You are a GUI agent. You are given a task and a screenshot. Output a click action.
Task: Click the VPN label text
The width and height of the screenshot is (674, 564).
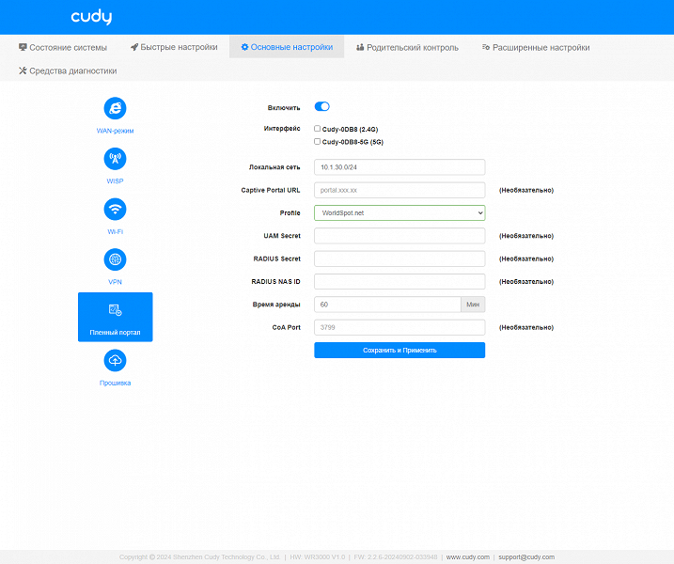tap(115, 282)
